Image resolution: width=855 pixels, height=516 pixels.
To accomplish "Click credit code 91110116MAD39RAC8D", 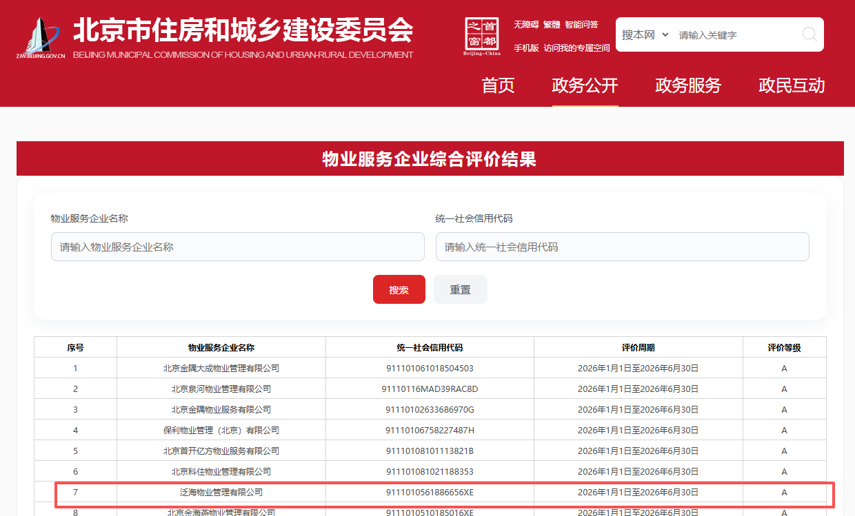I will click(430, 389).
